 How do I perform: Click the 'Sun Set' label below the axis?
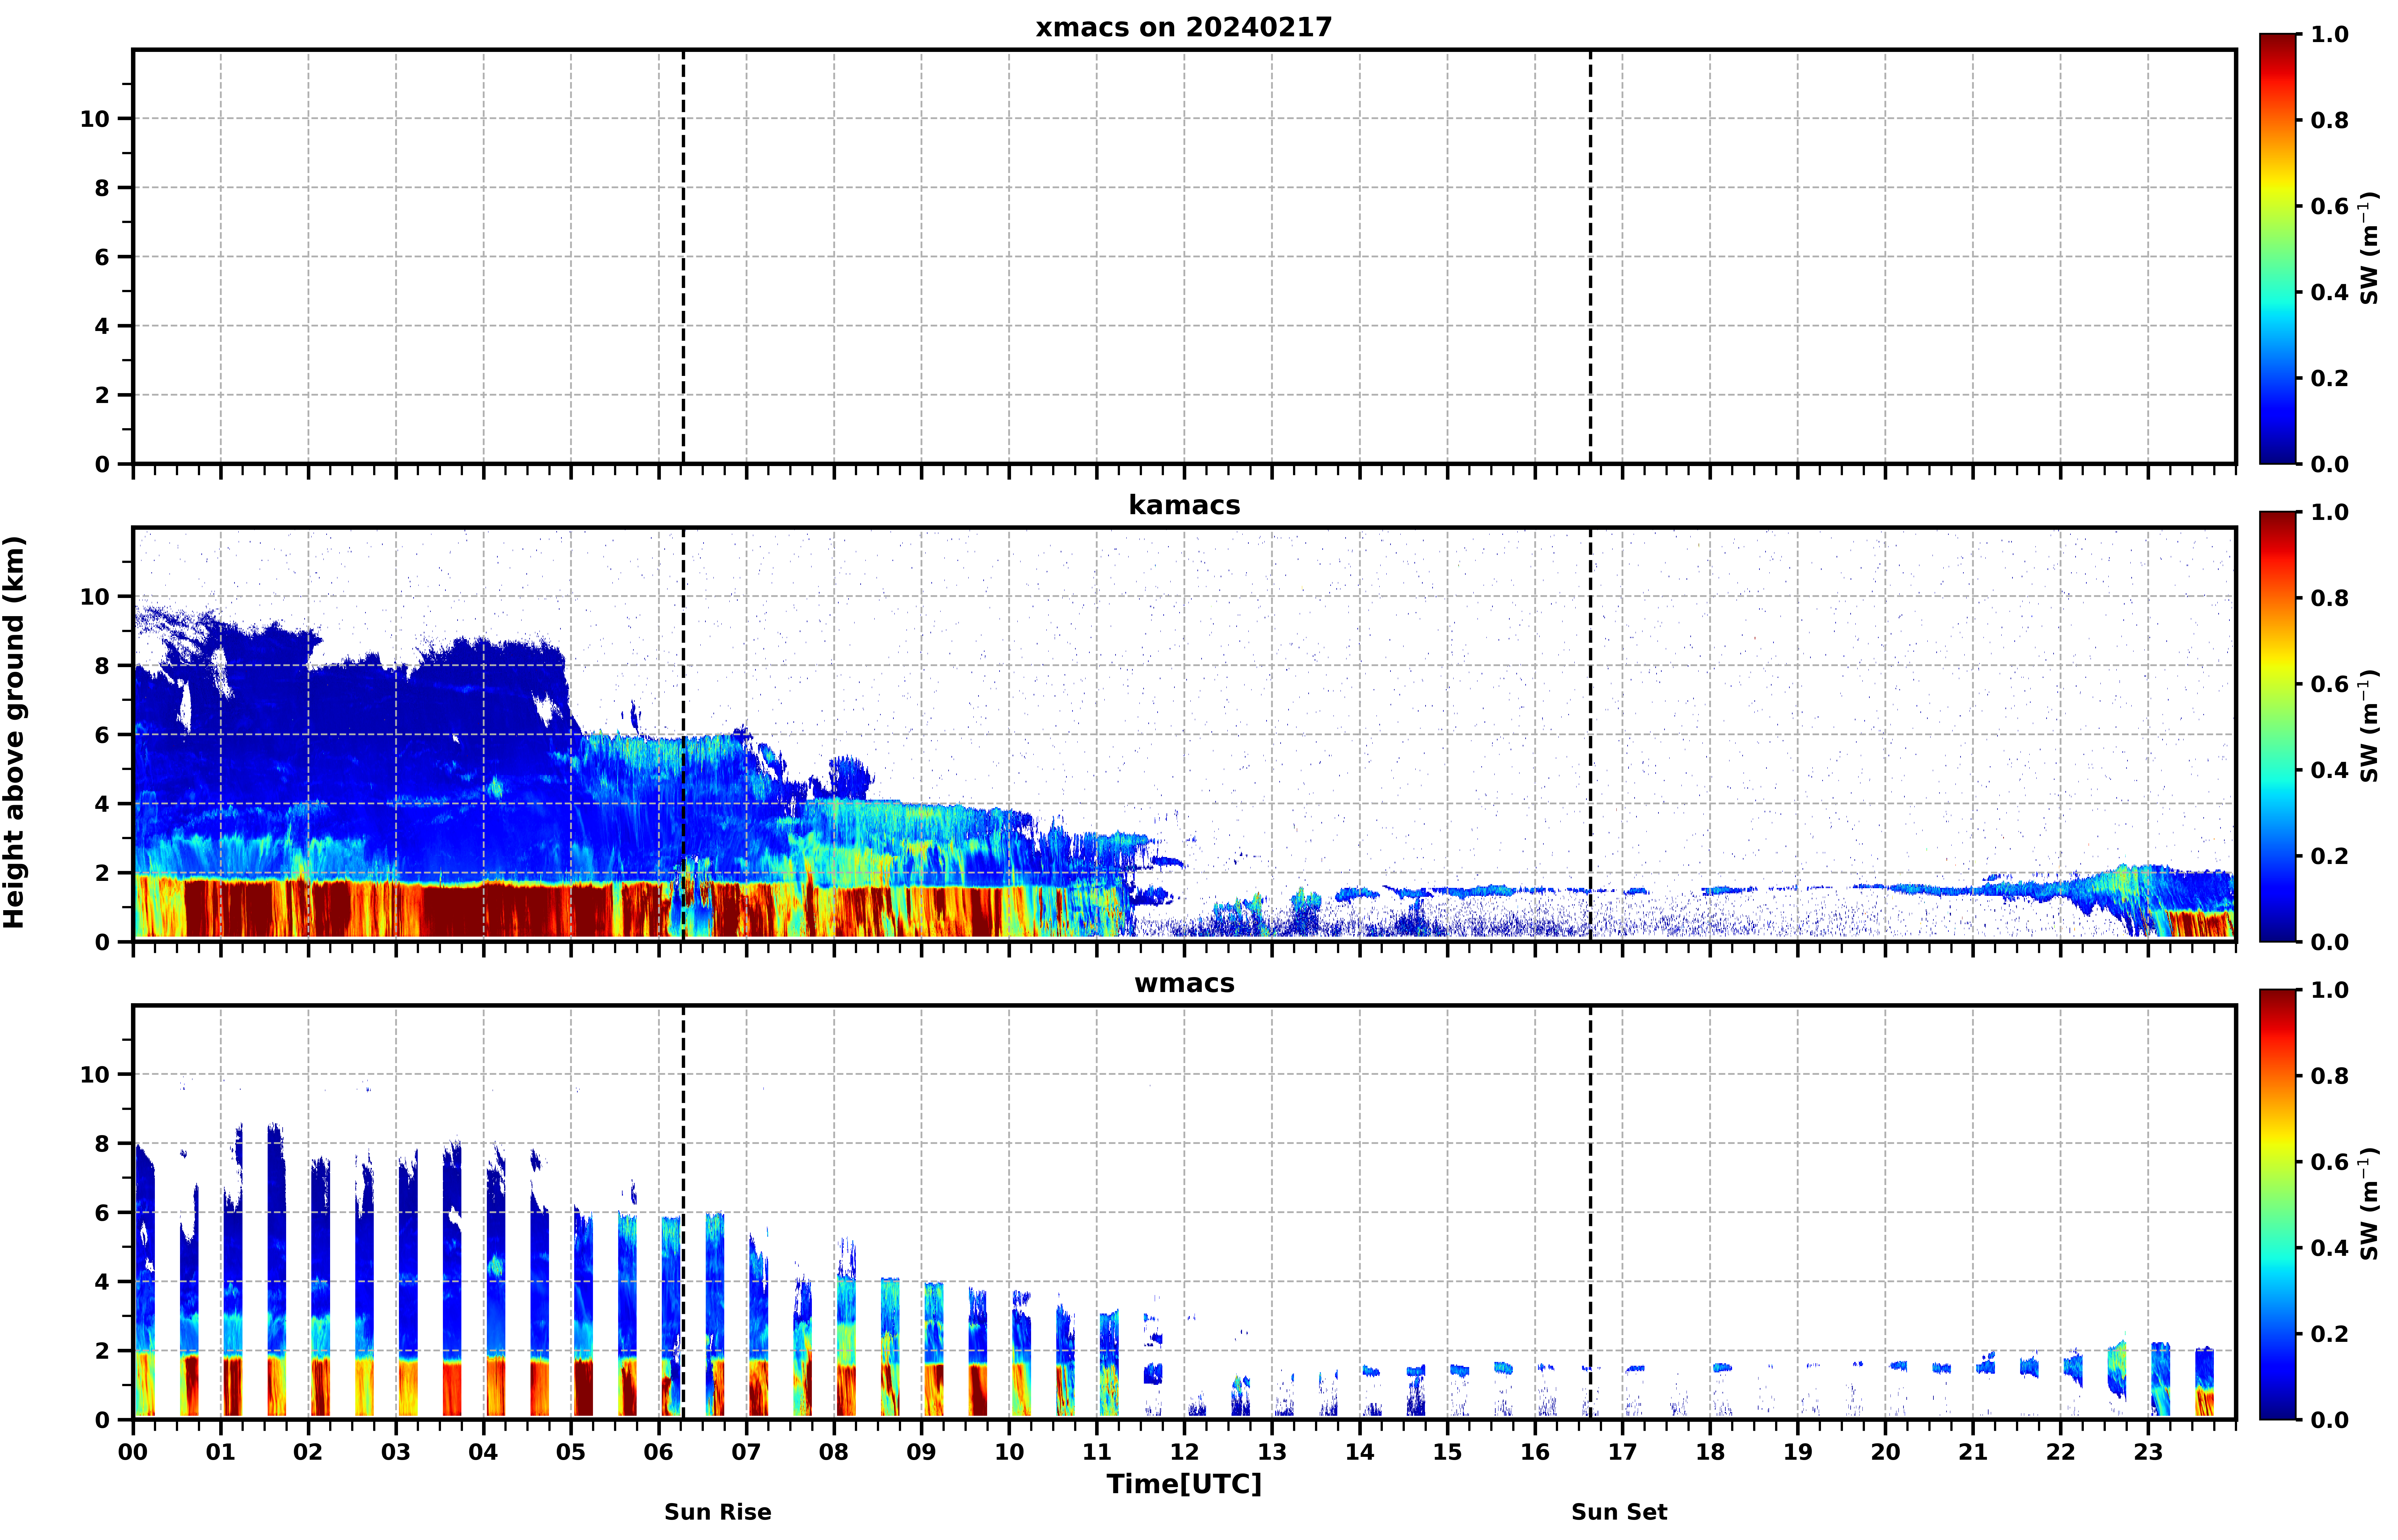tap(1619, 1512)
